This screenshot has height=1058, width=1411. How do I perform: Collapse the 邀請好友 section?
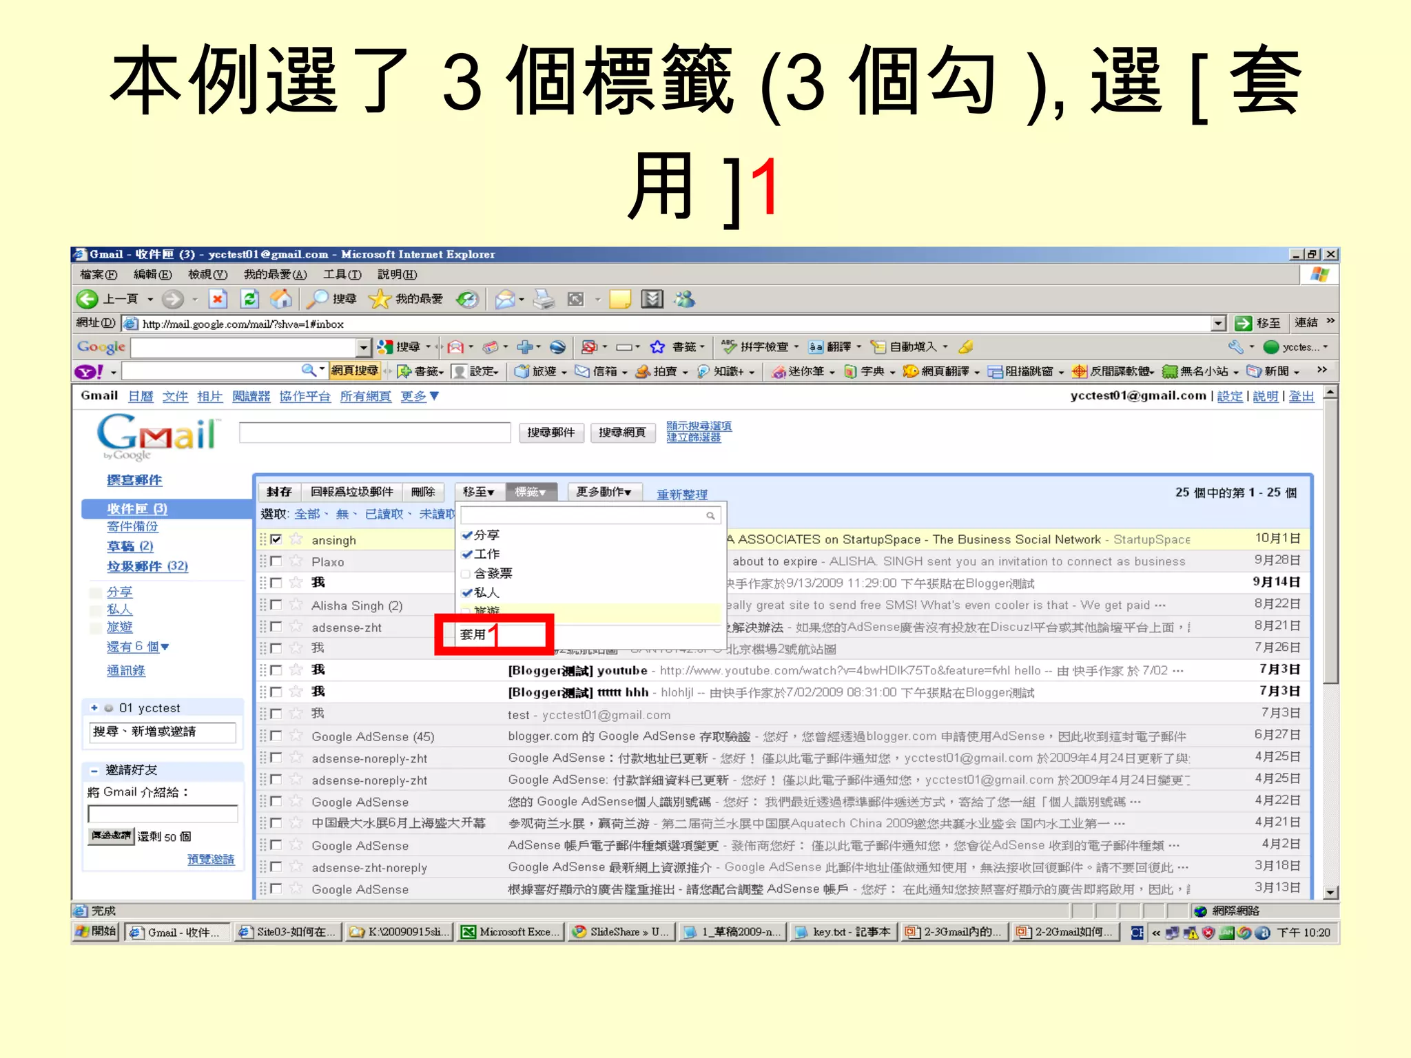click(x=94, y=770)
